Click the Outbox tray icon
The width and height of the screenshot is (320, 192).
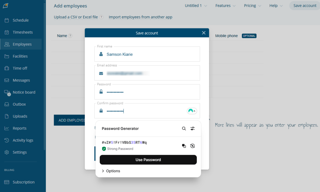7,104
